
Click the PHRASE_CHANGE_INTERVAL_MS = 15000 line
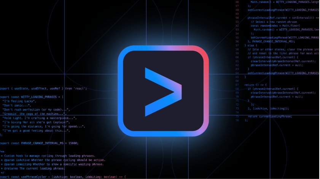(x=39, y=143)
